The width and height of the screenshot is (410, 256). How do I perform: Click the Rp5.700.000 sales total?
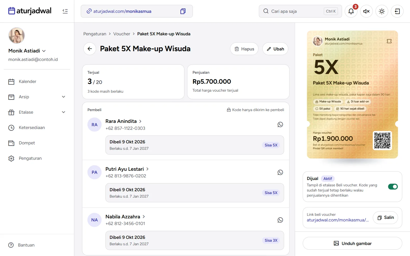coord(212,81)
